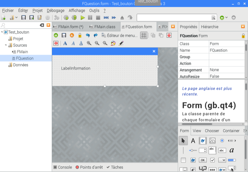
Task: Pick the PictureBox control from the toolbox
Action: click(212, 141)
